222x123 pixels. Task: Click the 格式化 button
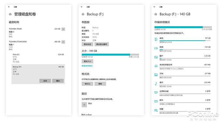click(87, 84)
